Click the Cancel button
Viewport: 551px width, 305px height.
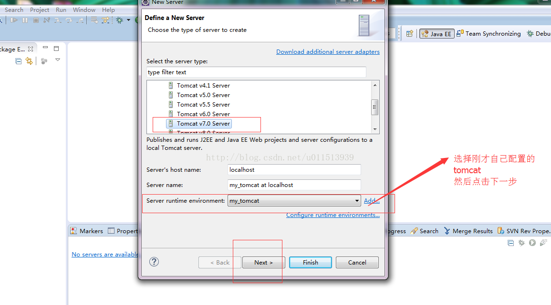click(x=357, y=263)
